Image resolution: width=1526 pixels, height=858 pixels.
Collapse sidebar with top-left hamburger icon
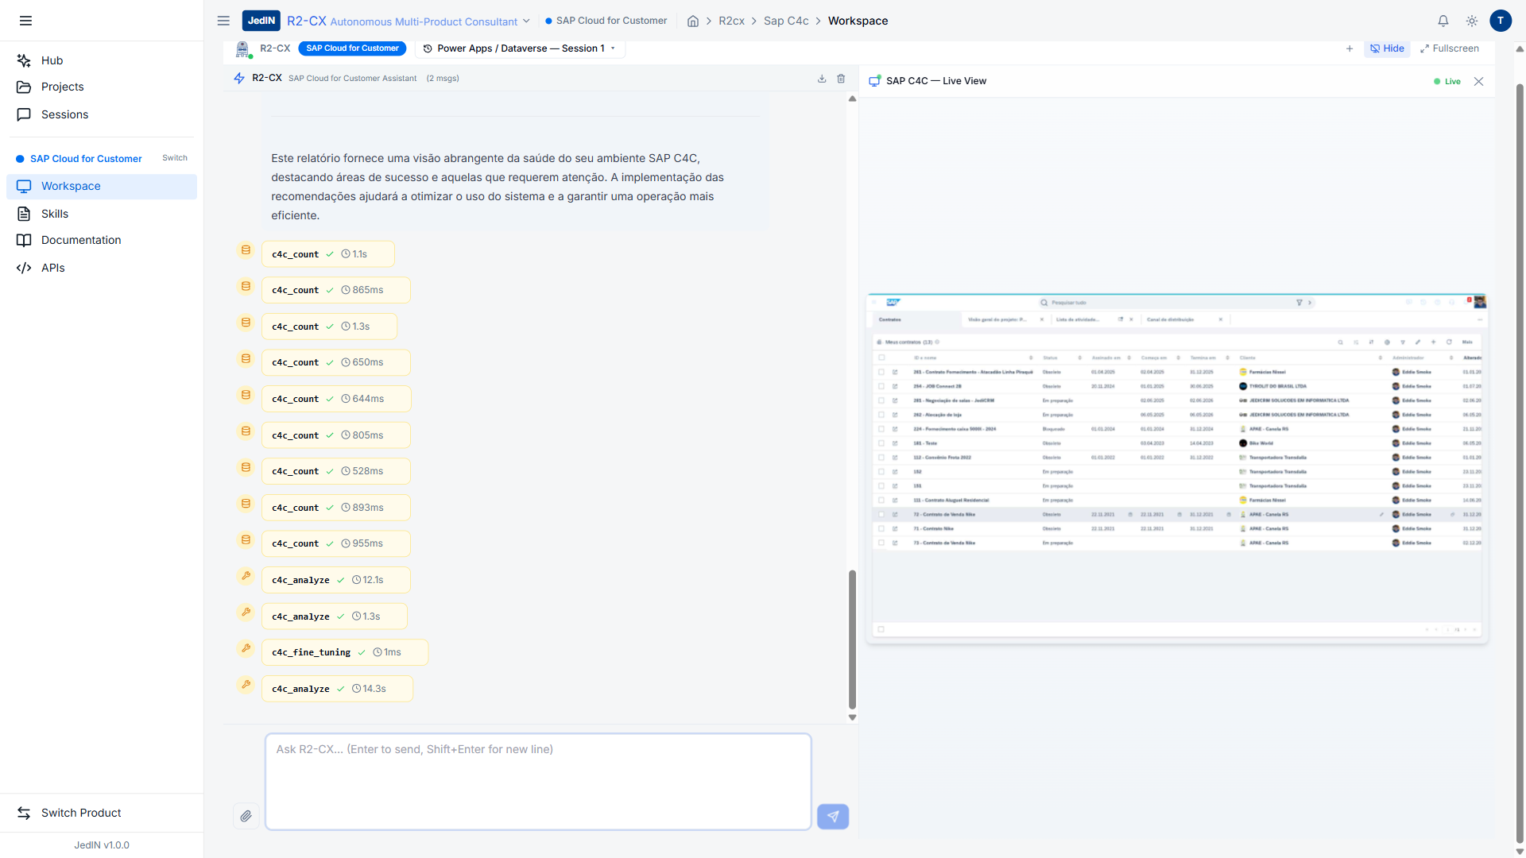[26, 21]
